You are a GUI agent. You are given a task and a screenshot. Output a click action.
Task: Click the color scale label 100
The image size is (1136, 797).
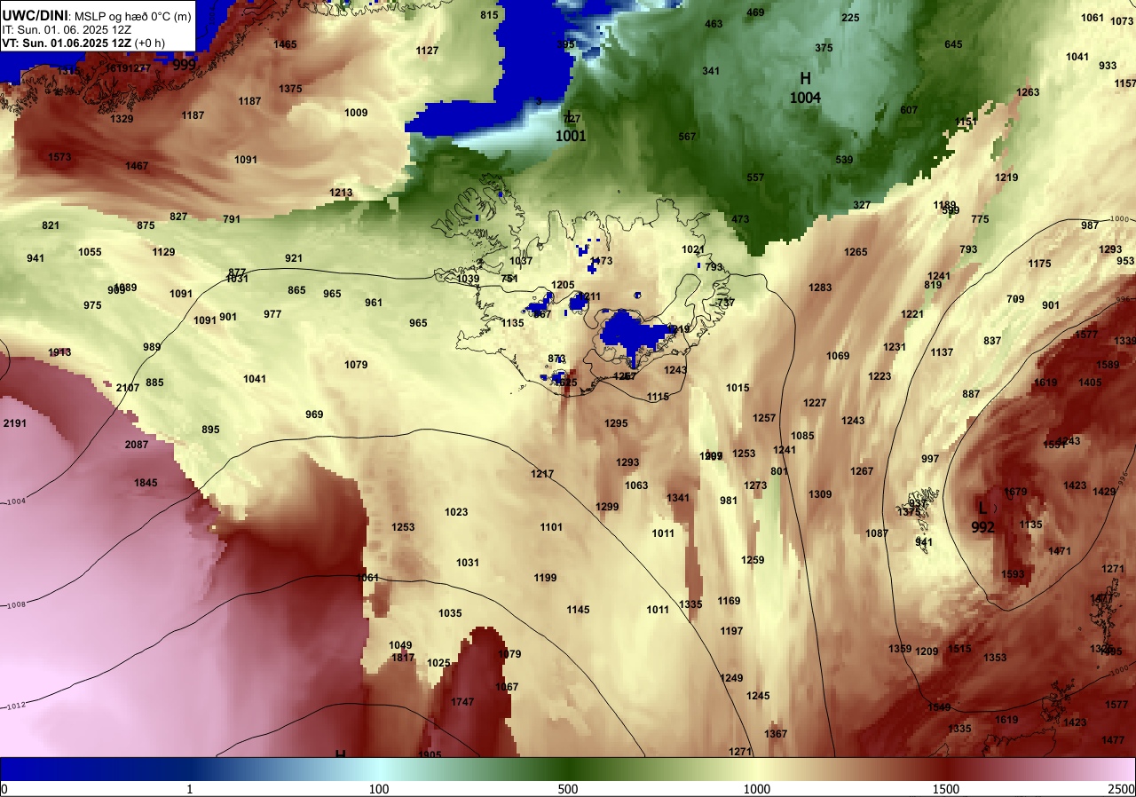point(379,789)
